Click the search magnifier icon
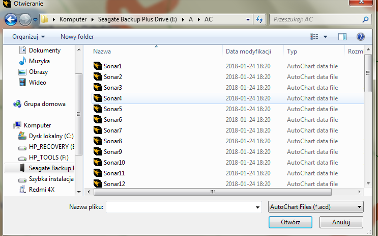 click(365, 19)
